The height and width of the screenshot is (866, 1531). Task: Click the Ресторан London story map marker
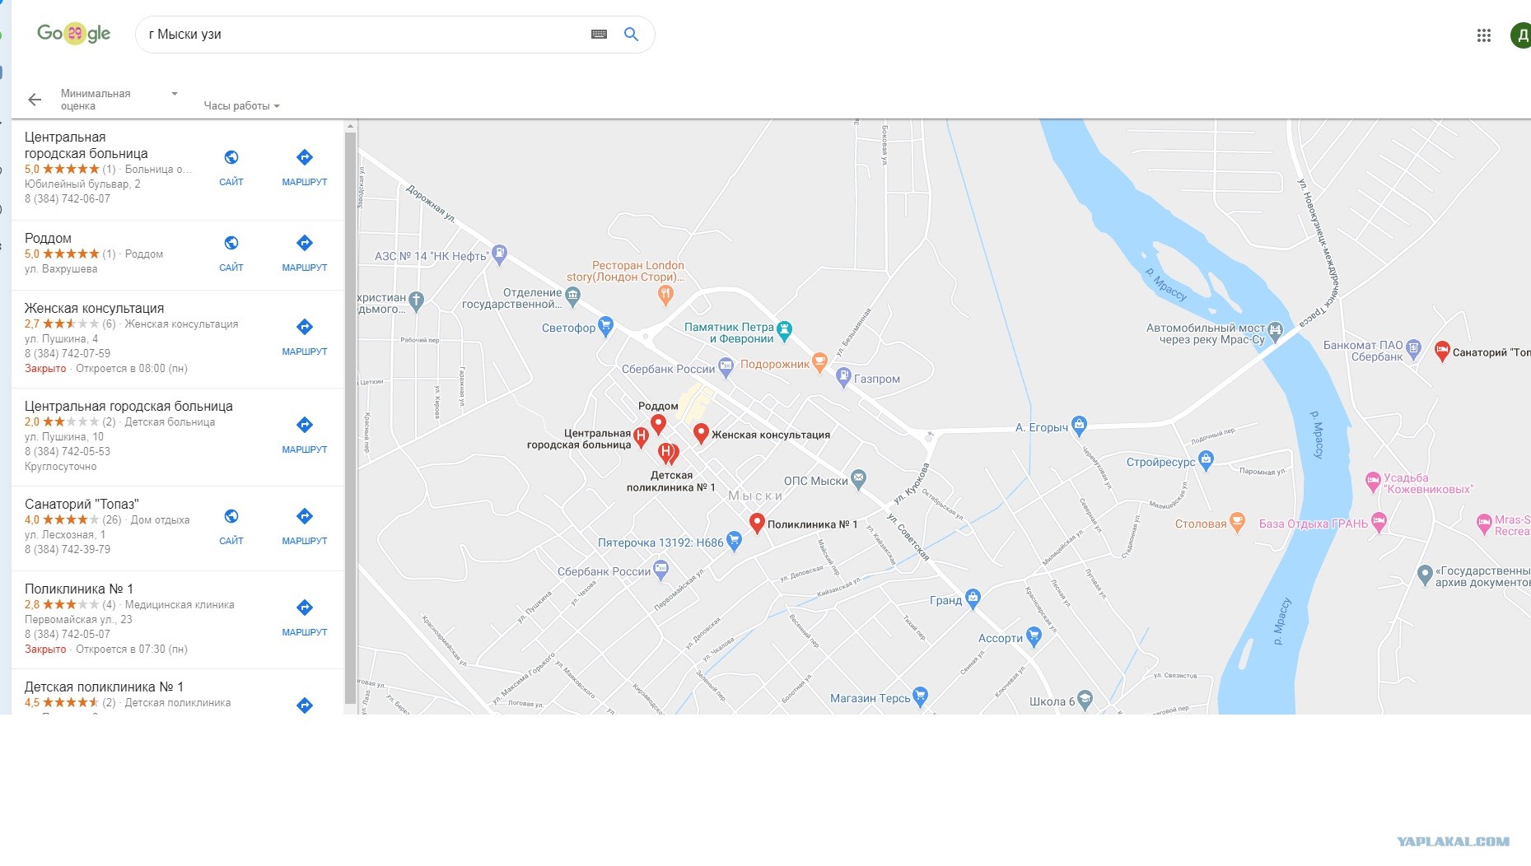[x=666, y=294]
